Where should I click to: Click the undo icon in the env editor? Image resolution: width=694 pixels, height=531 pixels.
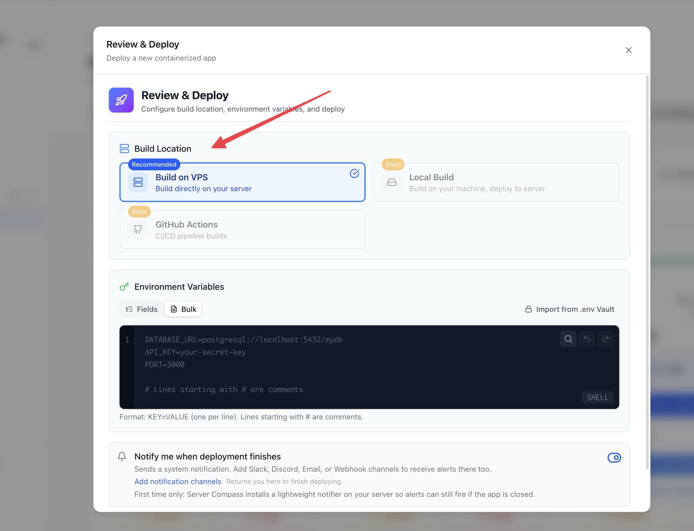coord(587,339)
